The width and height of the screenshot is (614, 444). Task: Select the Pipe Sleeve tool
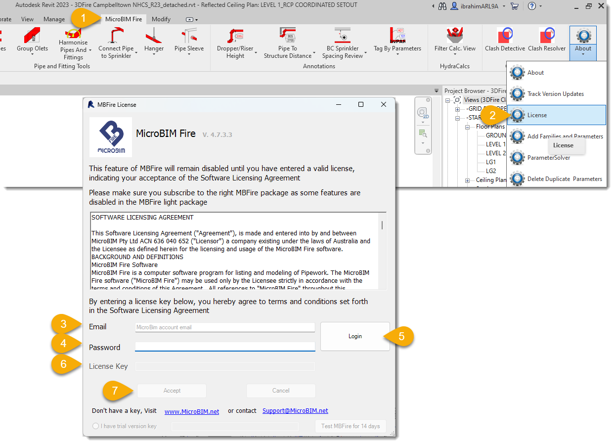point(189,40)
